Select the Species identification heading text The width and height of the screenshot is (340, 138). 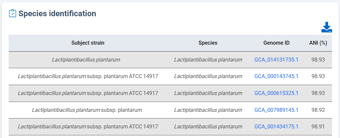click(57, 14)
